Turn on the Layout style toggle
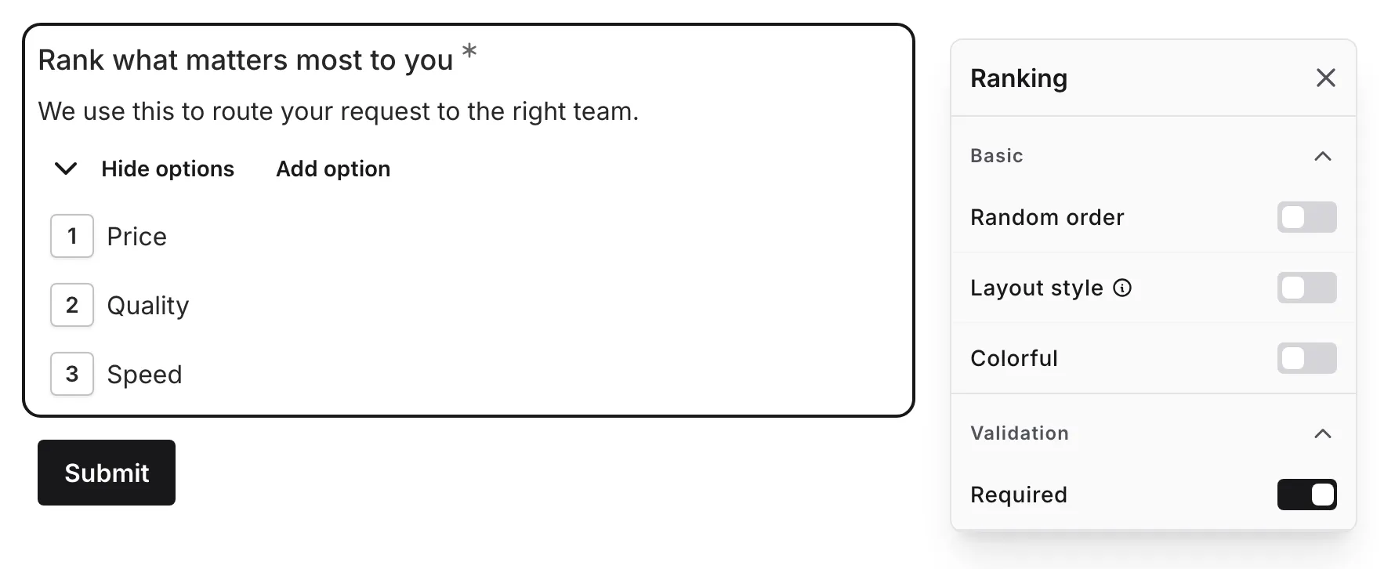This screenshot has height=569, width=1395. [x=1306, y=288]
